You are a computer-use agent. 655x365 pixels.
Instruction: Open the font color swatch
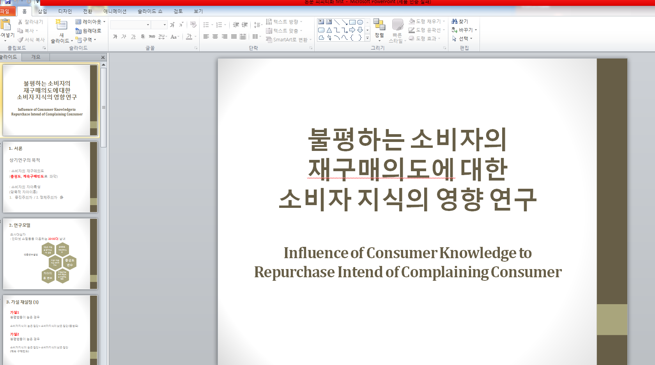(189, 36)
